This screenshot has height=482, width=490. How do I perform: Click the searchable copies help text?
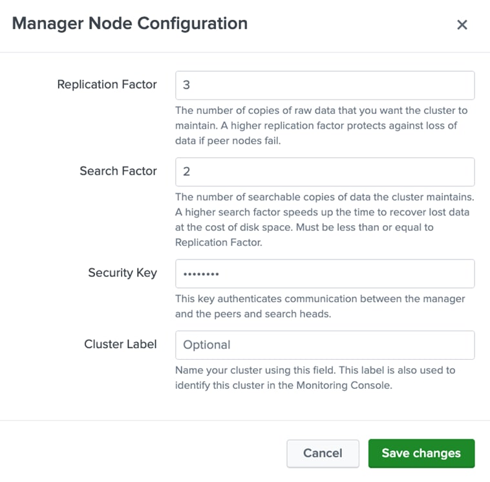coord(325,219)
